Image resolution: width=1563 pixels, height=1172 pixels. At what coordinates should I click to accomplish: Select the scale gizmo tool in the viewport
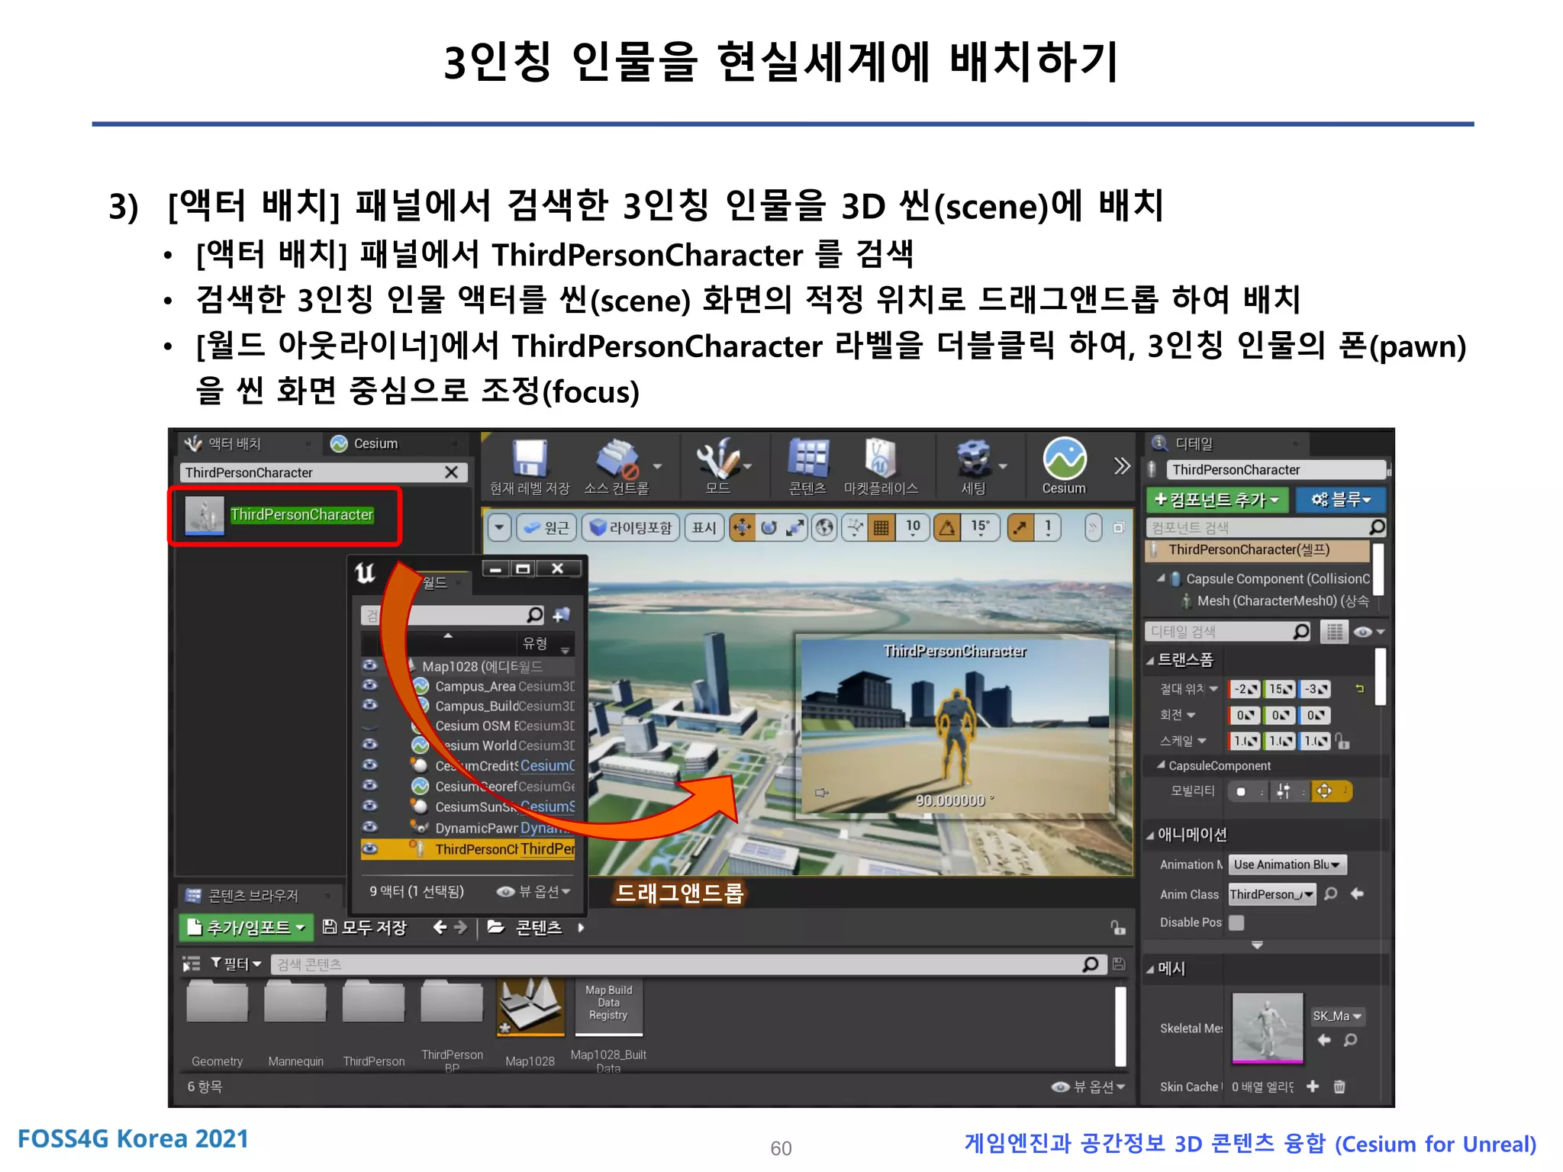click(x=795, y=527)
